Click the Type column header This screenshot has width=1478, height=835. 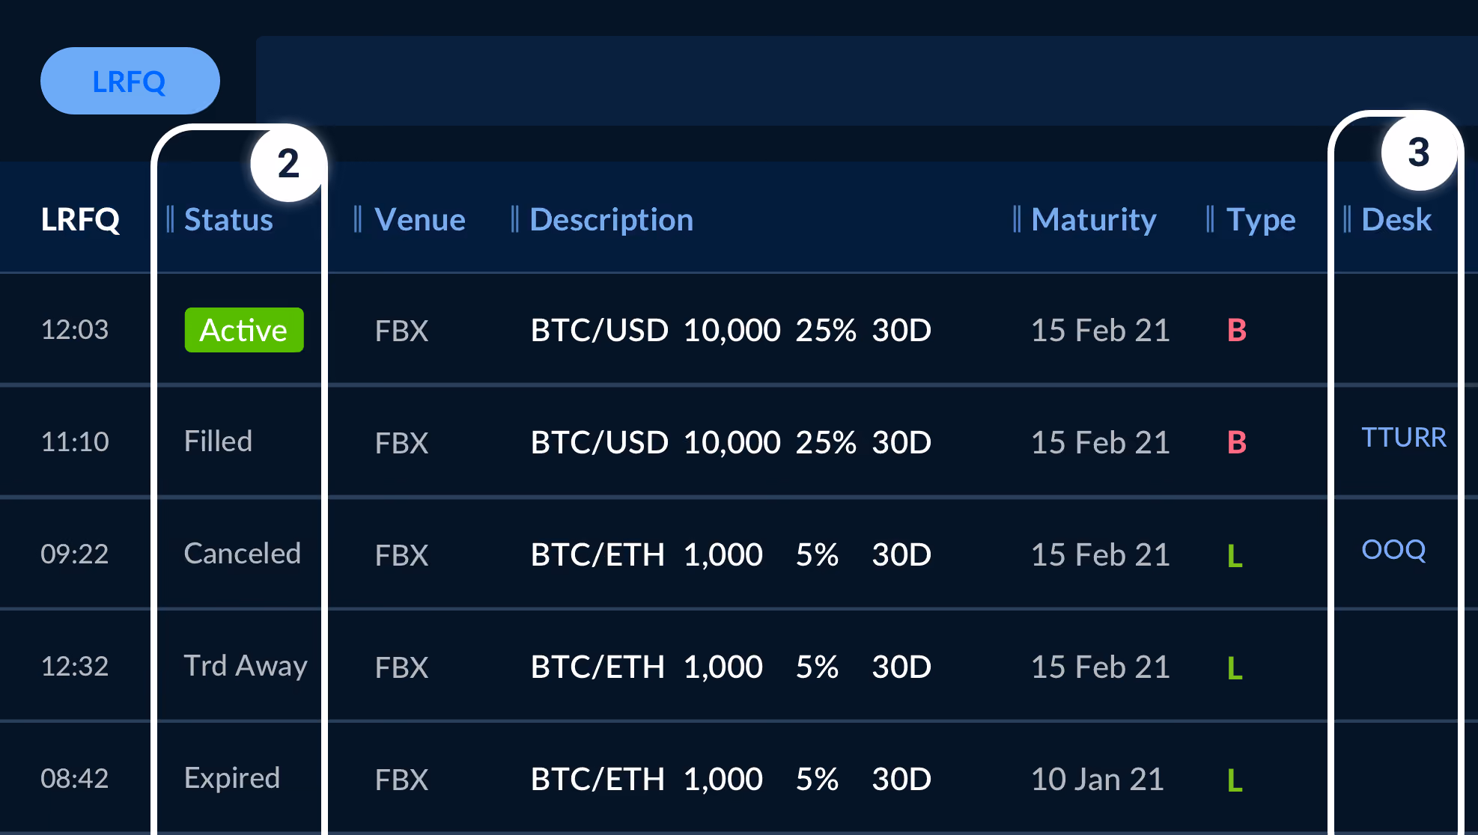(1261, 219)
